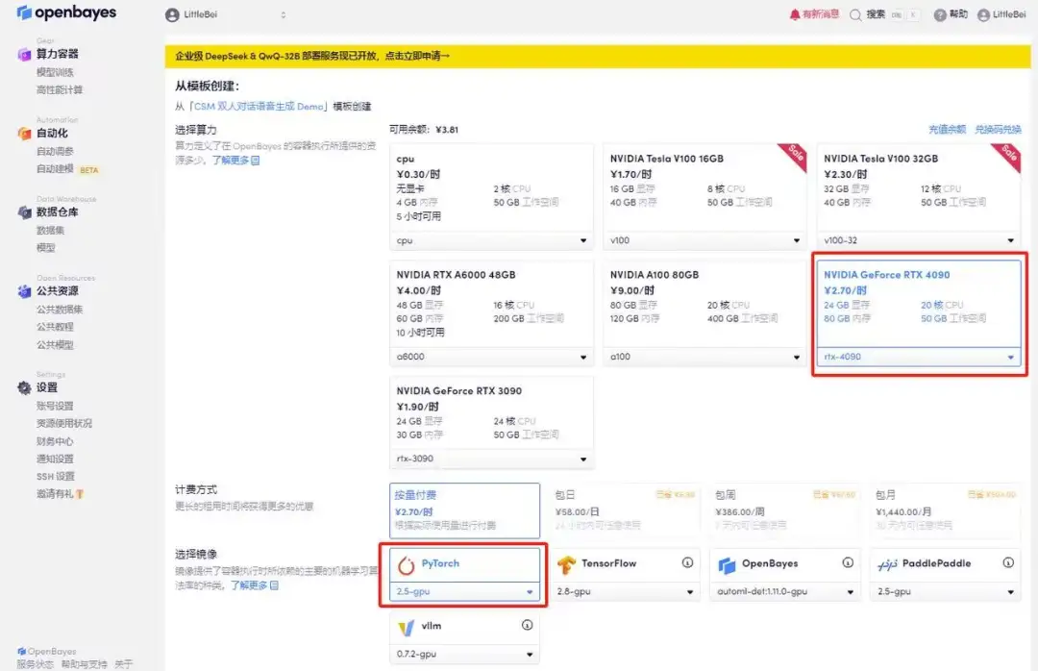Open the rtx-3090 type dropdown
1038x671 pixels.
pyautogui.click(x=491, y=459)
